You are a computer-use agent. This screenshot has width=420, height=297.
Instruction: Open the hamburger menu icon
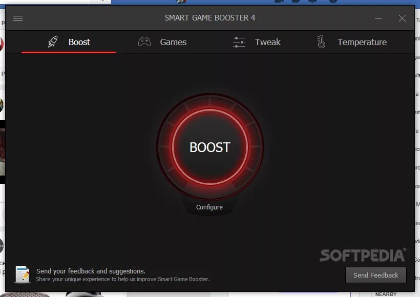tap(18, 18)
